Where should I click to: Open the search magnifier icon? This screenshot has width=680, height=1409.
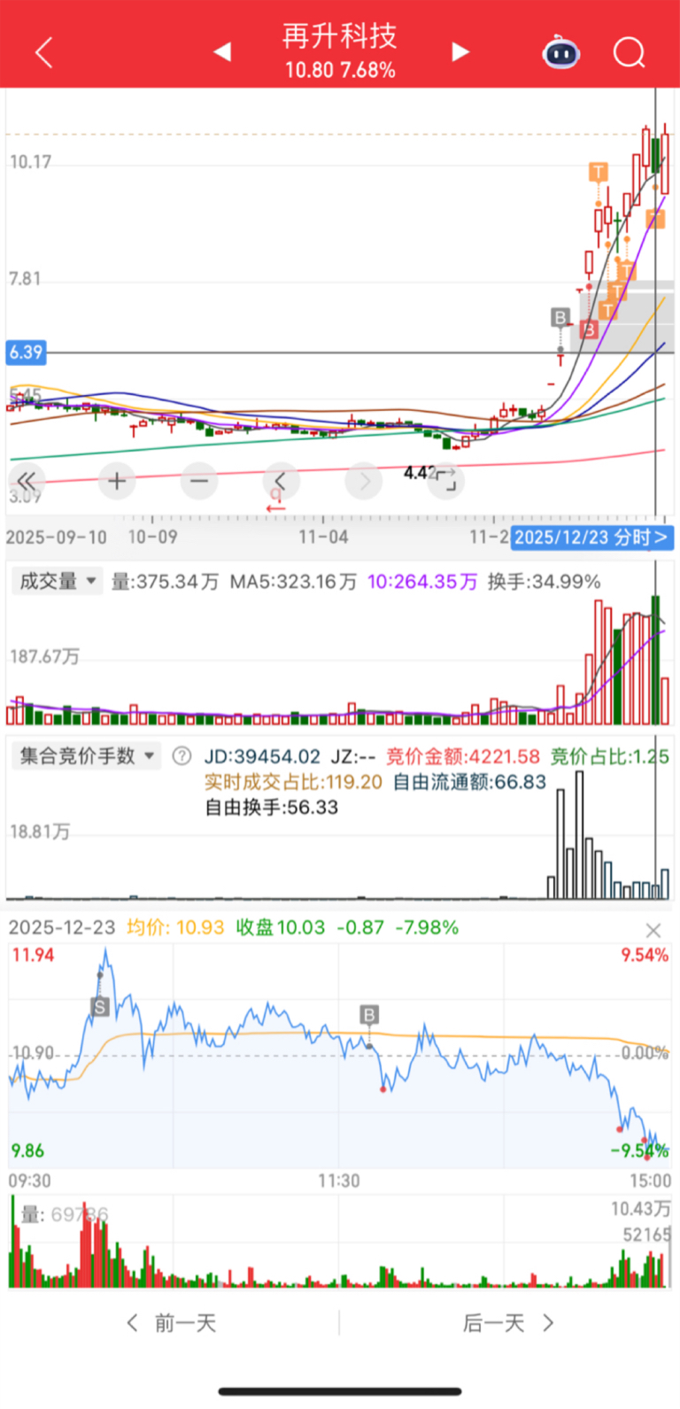[630, 53]
